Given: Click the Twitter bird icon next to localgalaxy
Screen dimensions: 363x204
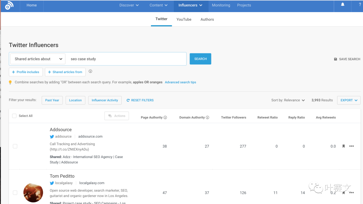Looking at the screenshot, I should (52, 183).
